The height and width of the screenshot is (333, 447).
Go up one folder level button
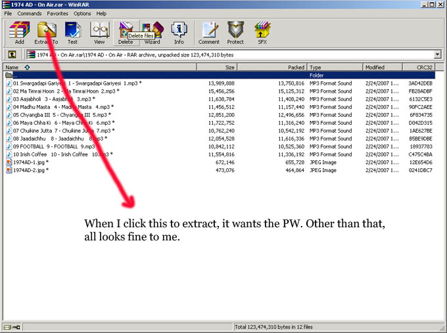pos(12,55)
